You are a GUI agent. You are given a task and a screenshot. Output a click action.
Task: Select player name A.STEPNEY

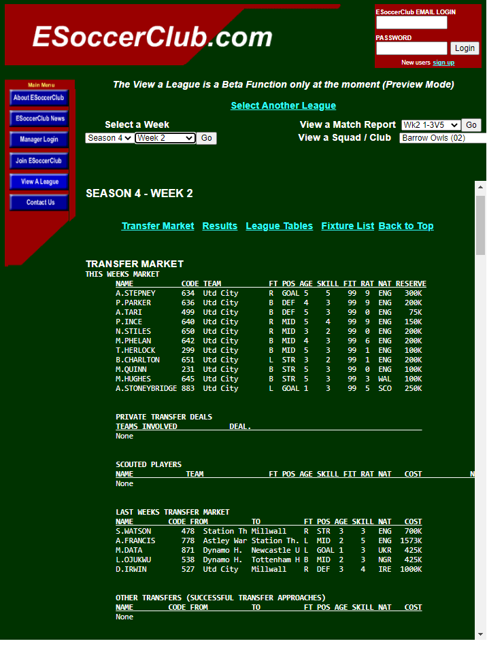tap(135, 294)
